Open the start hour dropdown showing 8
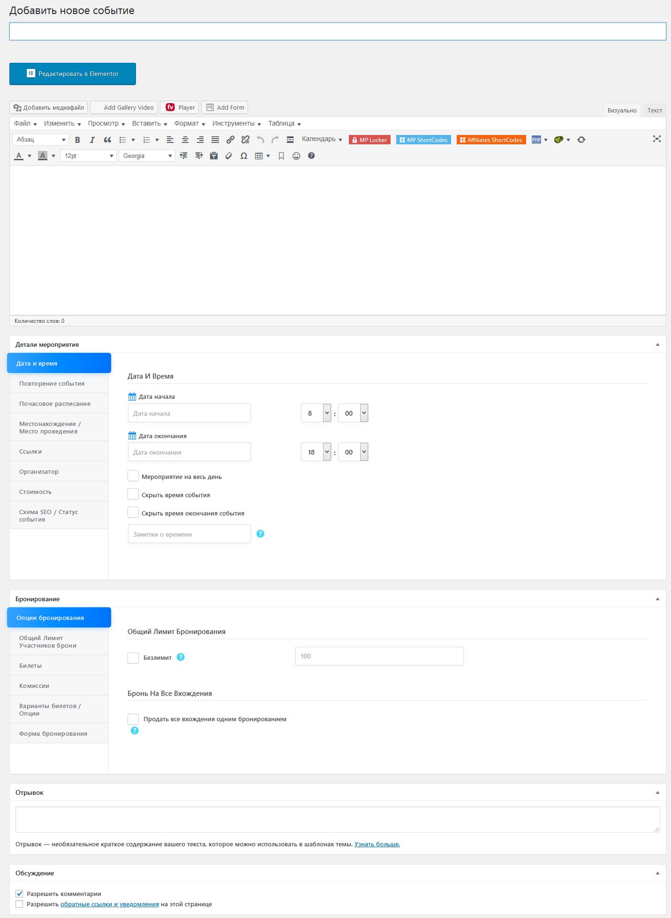The image size is (671, 918). (x=316, y=413)
